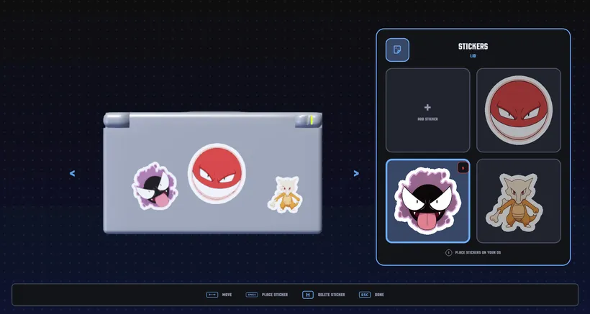Screen dimensions: 590x314
Task: Rotate the DS view with left arrow
Action: (x=72, y=174)
